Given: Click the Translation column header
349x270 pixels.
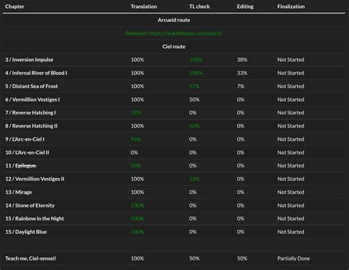Looking at the screenshot, I should click(x=144, y=7).
